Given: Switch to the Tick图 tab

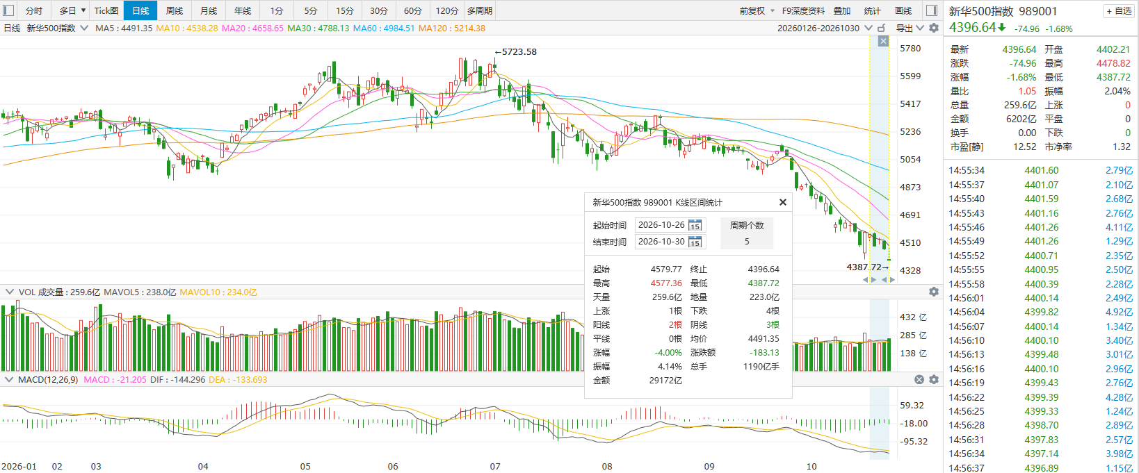Looking at the screenshot, I should pyautogui.click(x=106, y=10).
